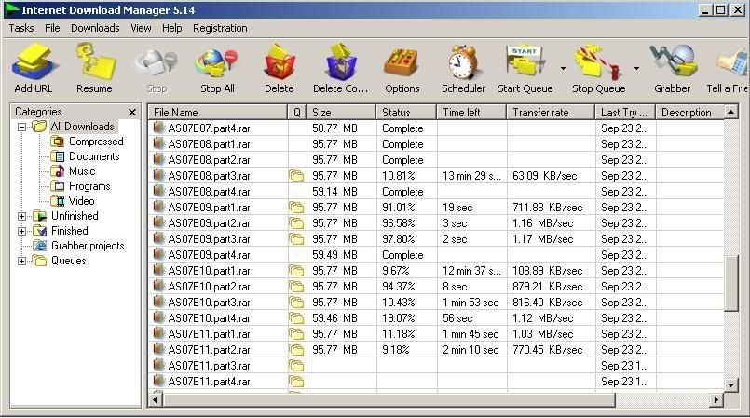Image resolution: width=750 pixels, height=418 pixels.
Task: Click the Stop All toolbar icon
Action: tap(217, 64)
